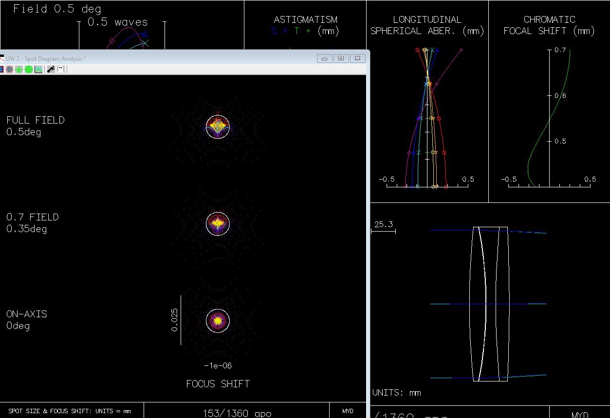The height and width of the screenshot is (418, 610).
Task: Click the UNITS: mm label in lens drawing
Action: (397, 393)
